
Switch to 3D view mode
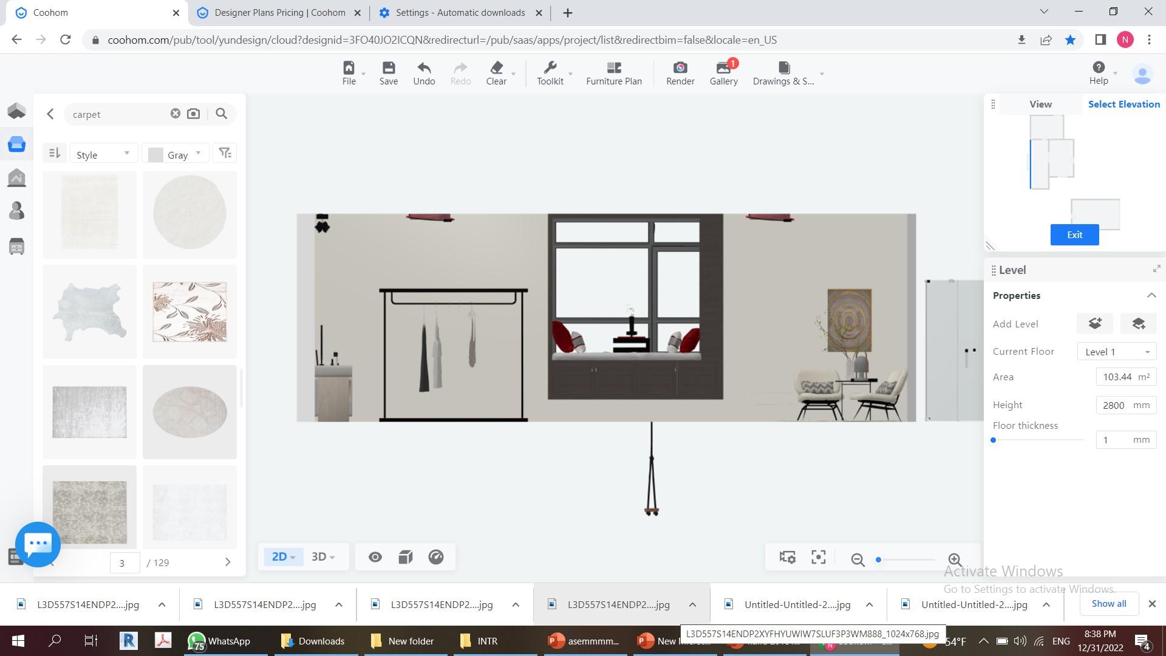coord(322,557)
